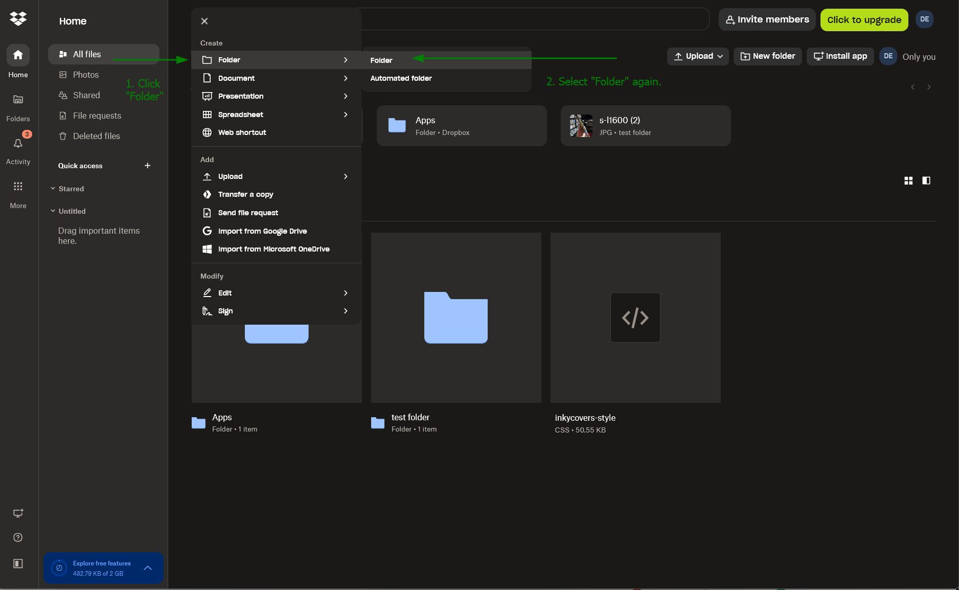
Task: Open the test folder thumbnail
Action: pos(456,317)
